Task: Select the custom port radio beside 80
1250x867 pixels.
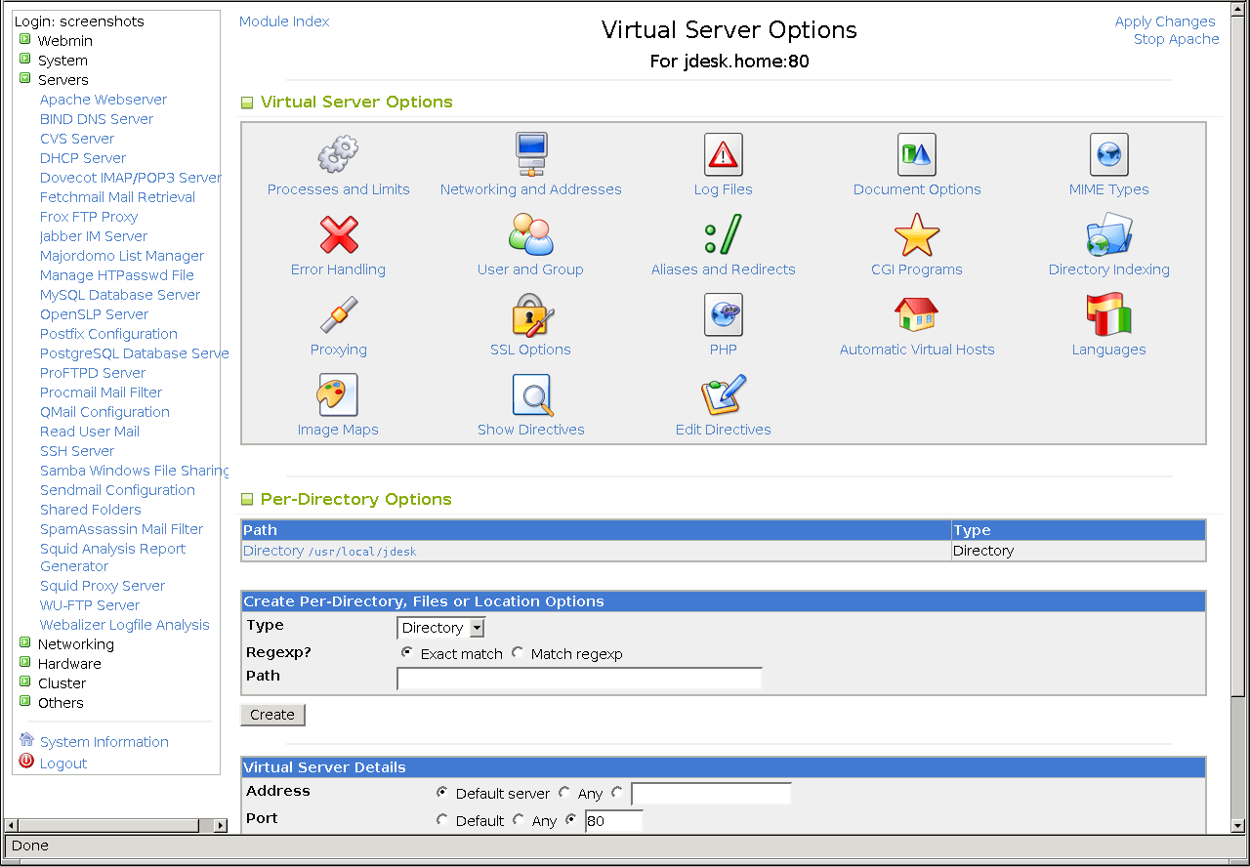Action: coord(571,819)
